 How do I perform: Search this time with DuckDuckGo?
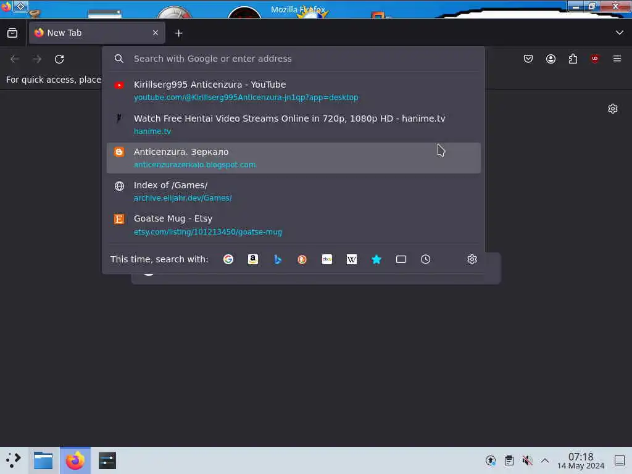(302, 259)
